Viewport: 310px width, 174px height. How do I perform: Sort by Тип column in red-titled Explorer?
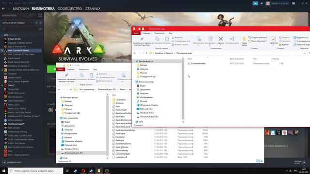255,59
